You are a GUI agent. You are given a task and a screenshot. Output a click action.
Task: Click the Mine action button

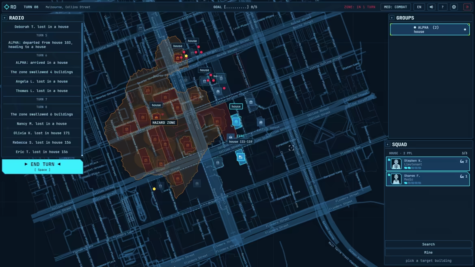tap(428, 252)
